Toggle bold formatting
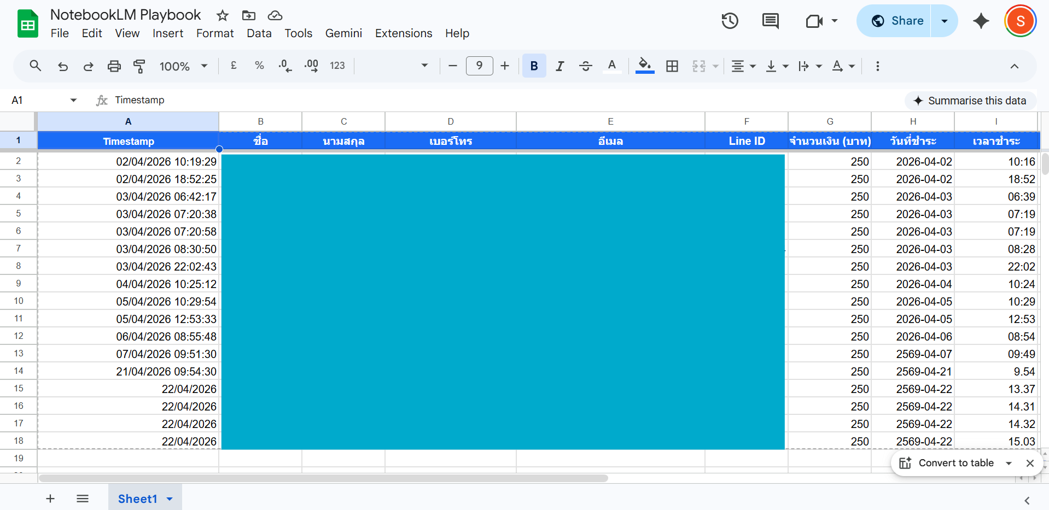Image resolution: width=1049 pixels, height=510 pixels. click(534, 66)
